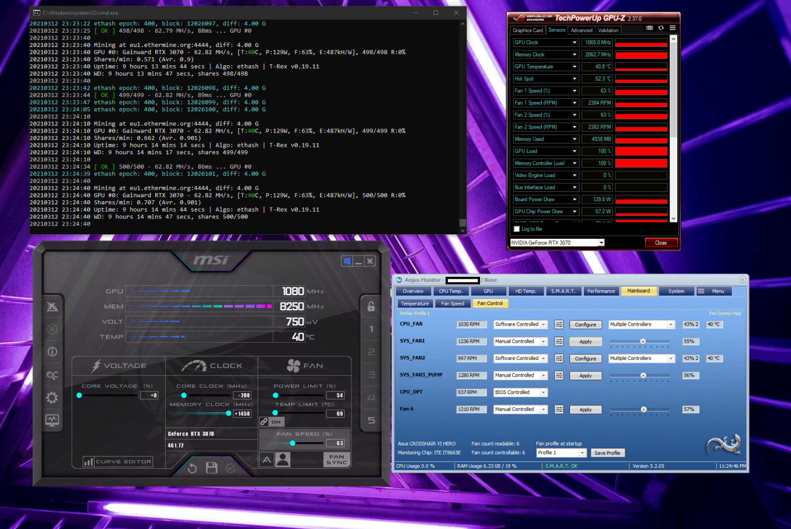The image size is (791, 529).
Task: Open CPU_FAN Software Controlled dropdown
Action: tap(520, 324)
